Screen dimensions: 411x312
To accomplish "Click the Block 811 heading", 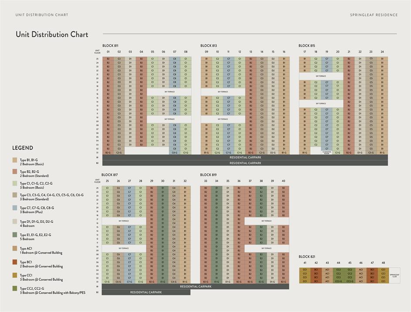I will 110,46.
